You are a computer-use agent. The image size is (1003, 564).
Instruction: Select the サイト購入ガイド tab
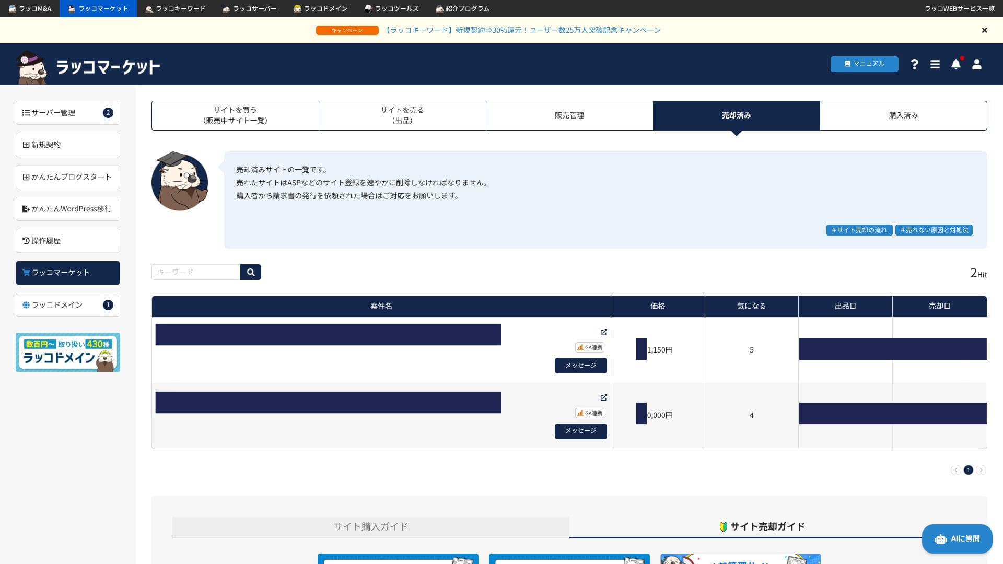click(370, 526)
